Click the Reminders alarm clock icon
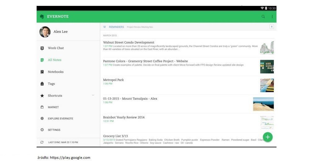Image resolution: width=310 pixels, height=161 pixels. pyautogui.click(x=105, y=27)
